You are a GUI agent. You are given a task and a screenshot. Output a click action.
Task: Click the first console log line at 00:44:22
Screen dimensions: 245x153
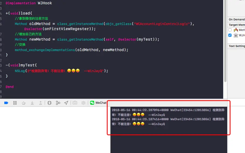tap(168, 112)
